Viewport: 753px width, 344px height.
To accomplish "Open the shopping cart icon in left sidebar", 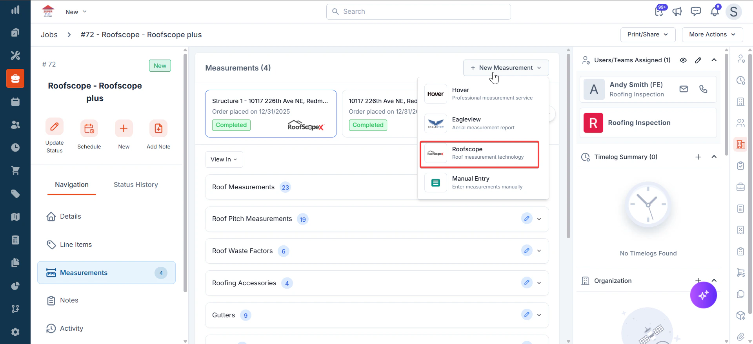I will click(15, 170).
